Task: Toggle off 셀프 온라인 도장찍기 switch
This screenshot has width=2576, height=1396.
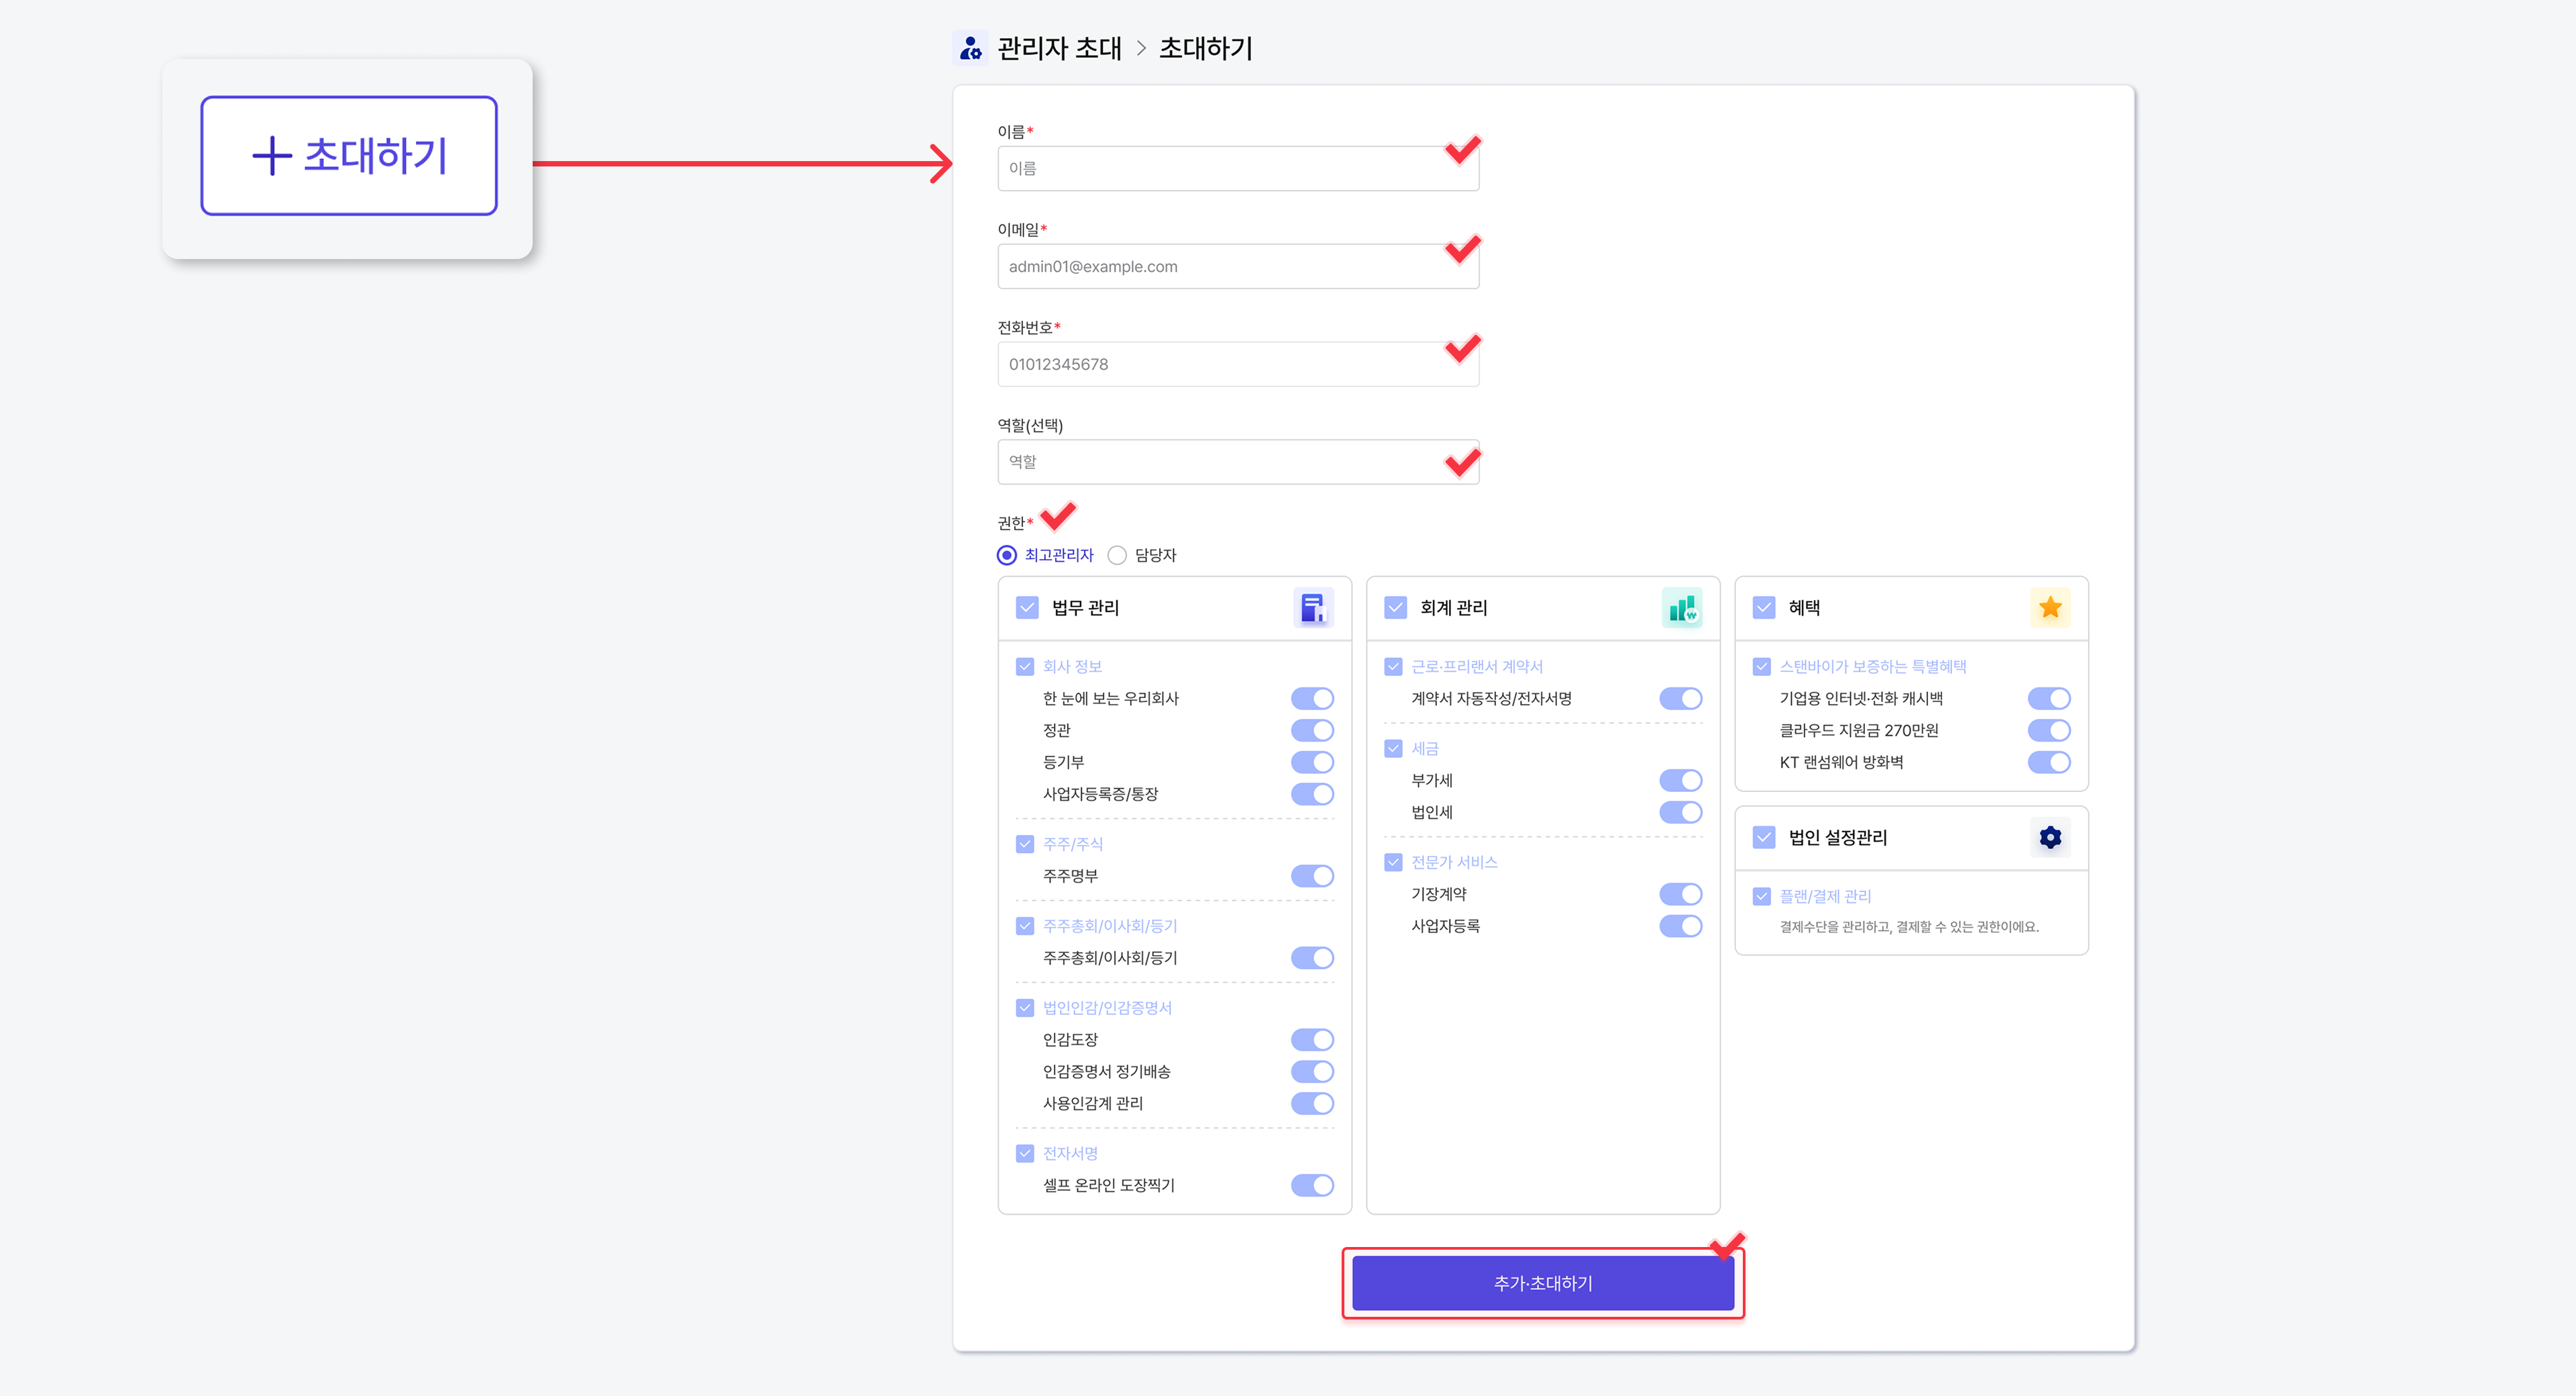Action: tap(1312, 1186)
